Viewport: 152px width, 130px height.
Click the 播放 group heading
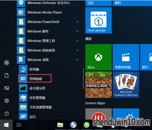click(89, 39)
